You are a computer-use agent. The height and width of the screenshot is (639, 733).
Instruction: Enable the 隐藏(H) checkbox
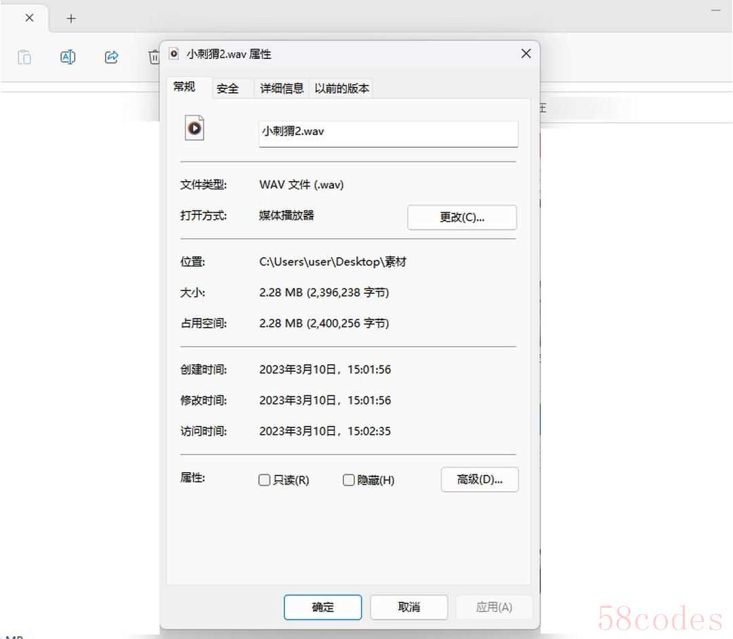(348, 480)
